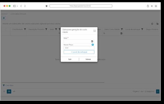Open the Safari share menu

coord(148,6)
